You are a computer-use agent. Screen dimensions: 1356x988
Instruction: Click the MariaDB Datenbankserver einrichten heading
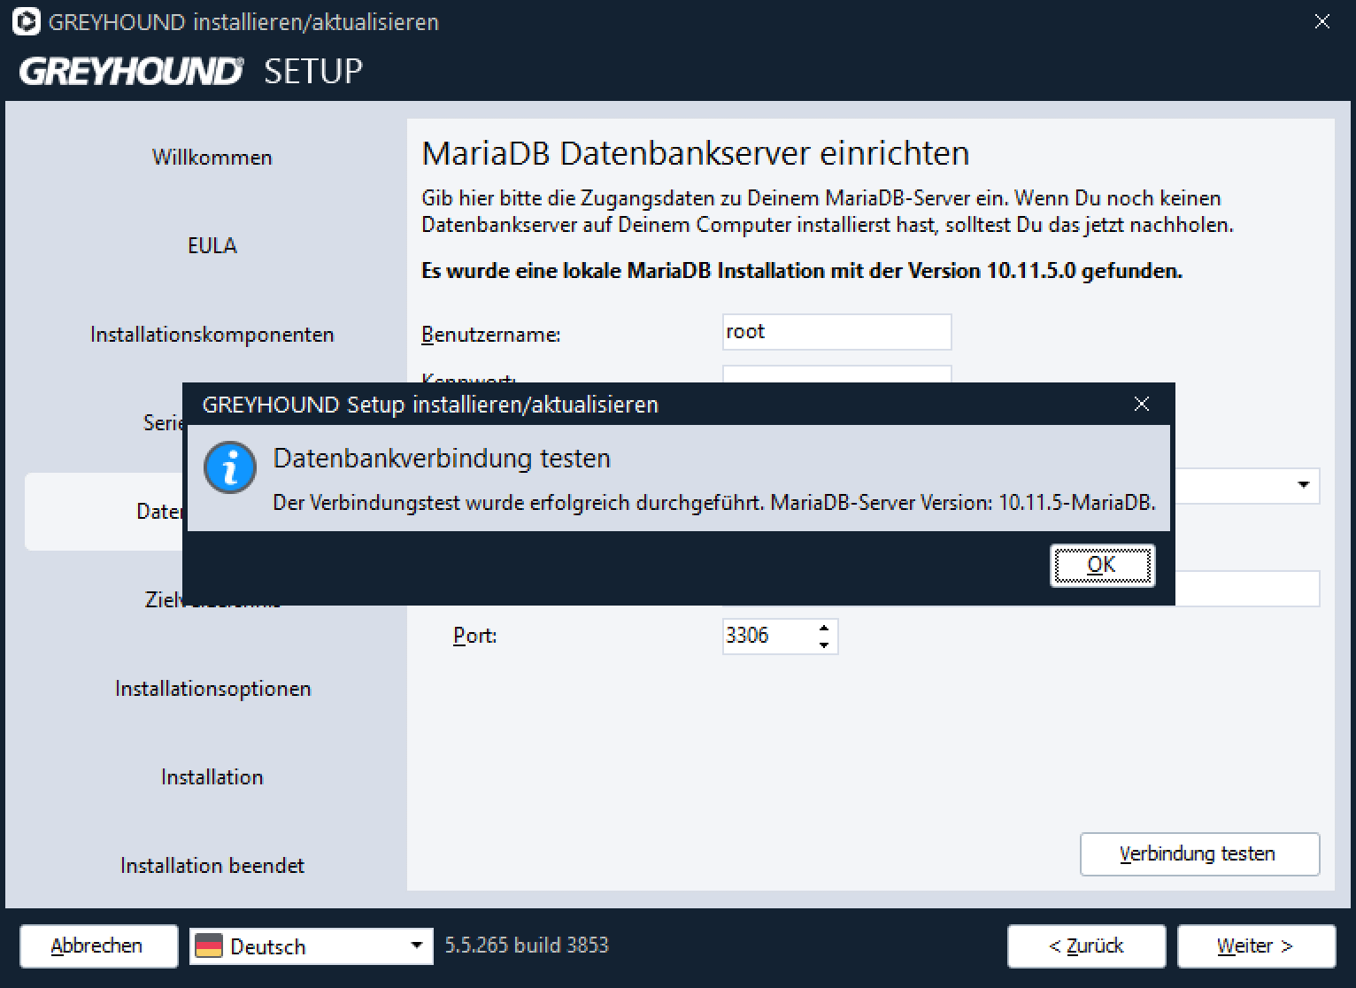click(696, 153)
